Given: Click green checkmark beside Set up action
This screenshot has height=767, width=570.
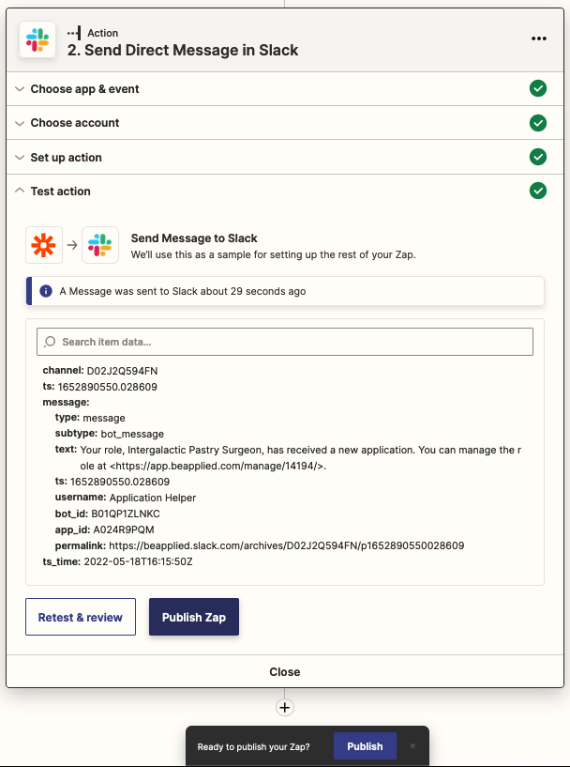Looking at the screenshot, I should pos(538,157).
